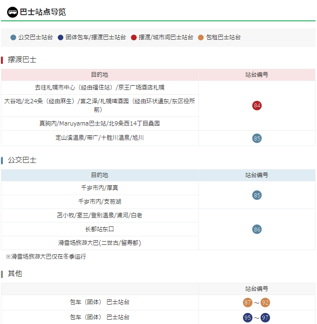Click 真驹内/Maruyama巴士站 destination row
The height and width of the screenshot is (324, 317).
coord(100,124)
